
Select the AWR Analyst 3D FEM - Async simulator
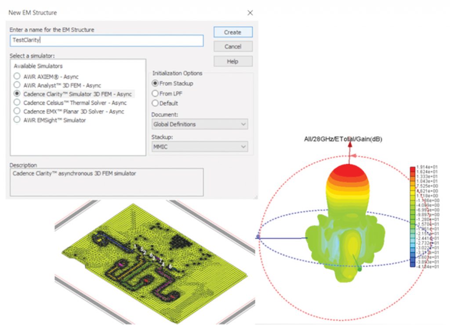(18, 86)
